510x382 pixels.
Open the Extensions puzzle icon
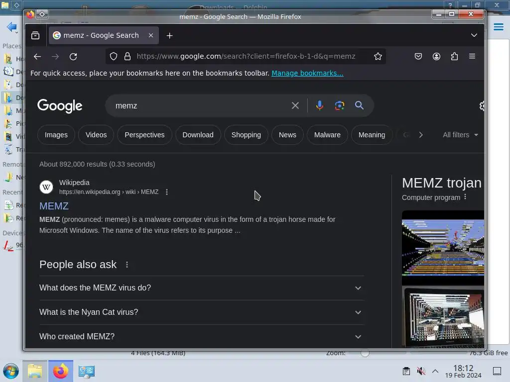tap(454, 57)
